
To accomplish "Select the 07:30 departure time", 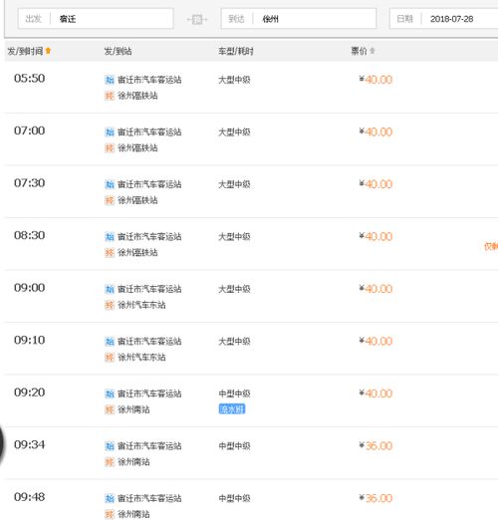I will [30, 183].
